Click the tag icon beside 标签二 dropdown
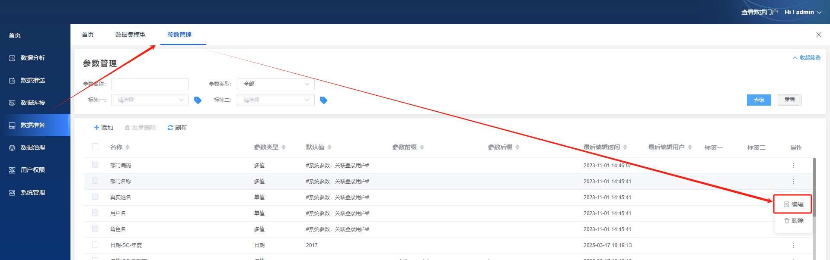The width and height of the screenshot is (830, 260). (x=323, y=100)
